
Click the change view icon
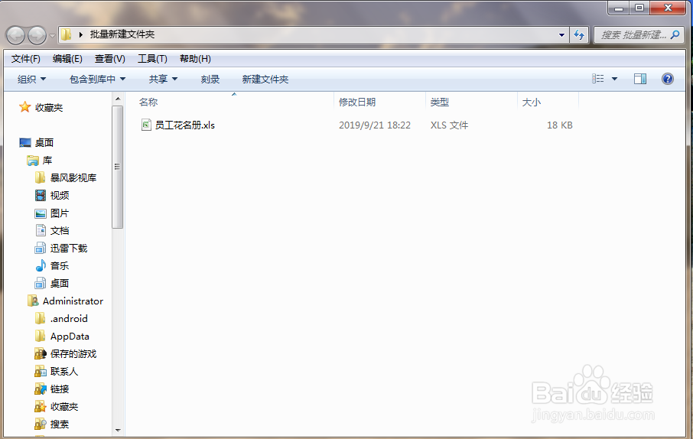pos(597,79)
